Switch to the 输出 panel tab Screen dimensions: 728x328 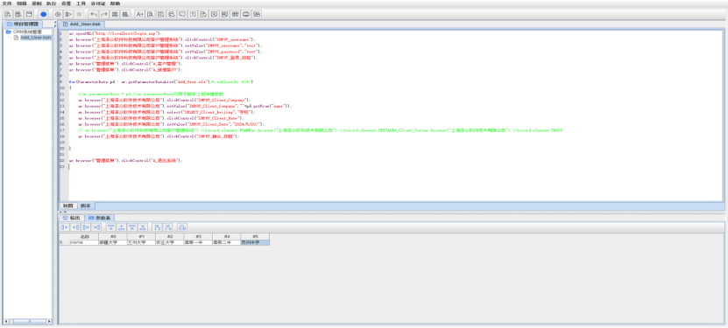(72, 217)
